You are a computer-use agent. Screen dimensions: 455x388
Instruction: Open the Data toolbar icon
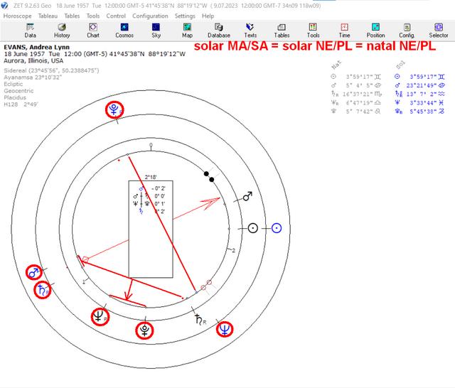pos(30,31)
